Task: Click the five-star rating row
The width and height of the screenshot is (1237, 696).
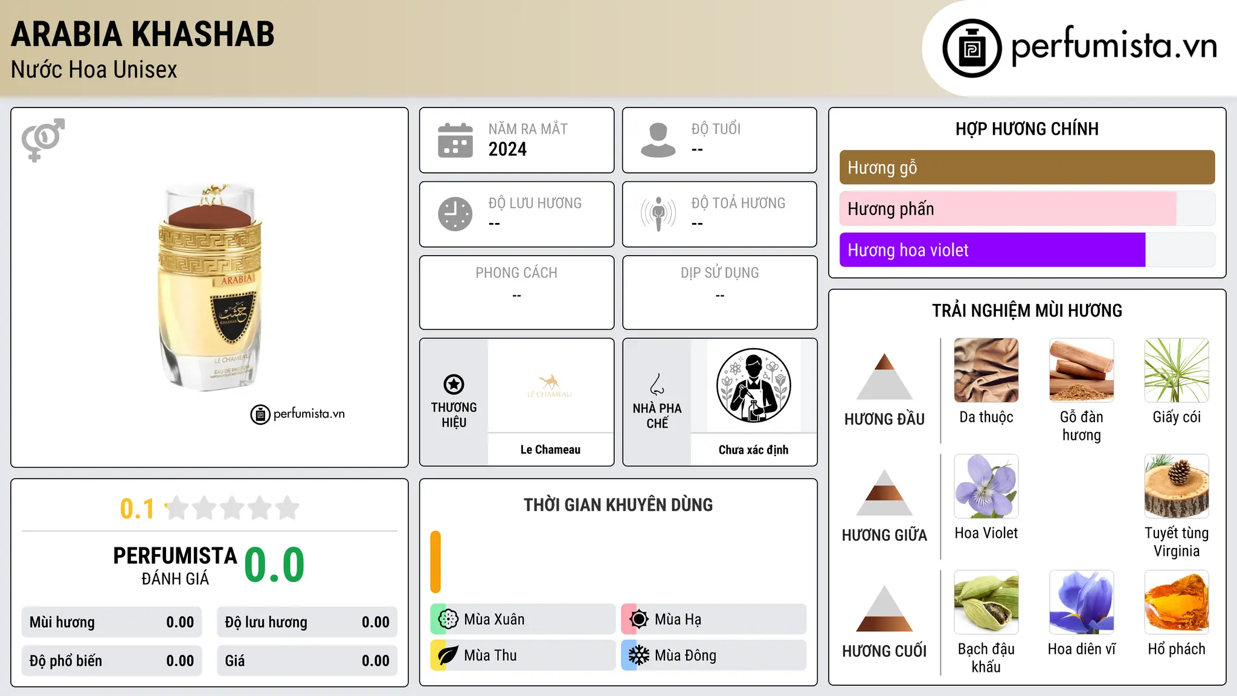Action: pos(233,508)
